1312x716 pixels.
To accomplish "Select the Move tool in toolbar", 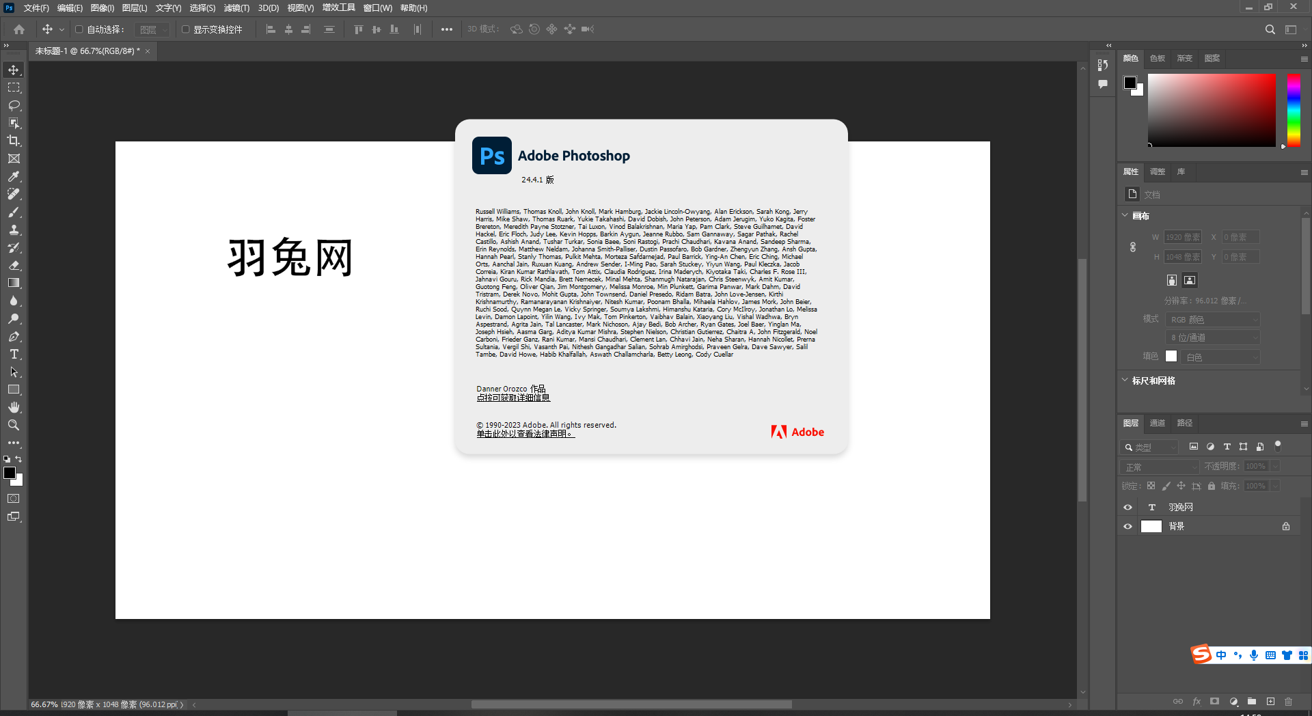I will (14, 70).
